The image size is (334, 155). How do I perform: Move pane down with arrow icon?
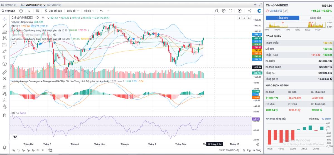point(239,18)
